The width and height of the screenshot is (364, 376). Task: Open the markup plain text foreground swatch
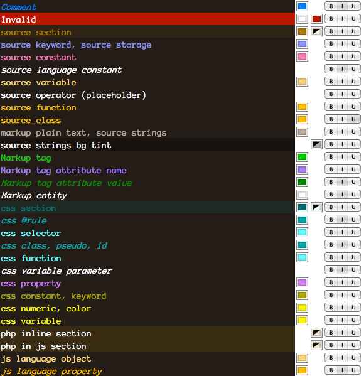coord(302,132)
